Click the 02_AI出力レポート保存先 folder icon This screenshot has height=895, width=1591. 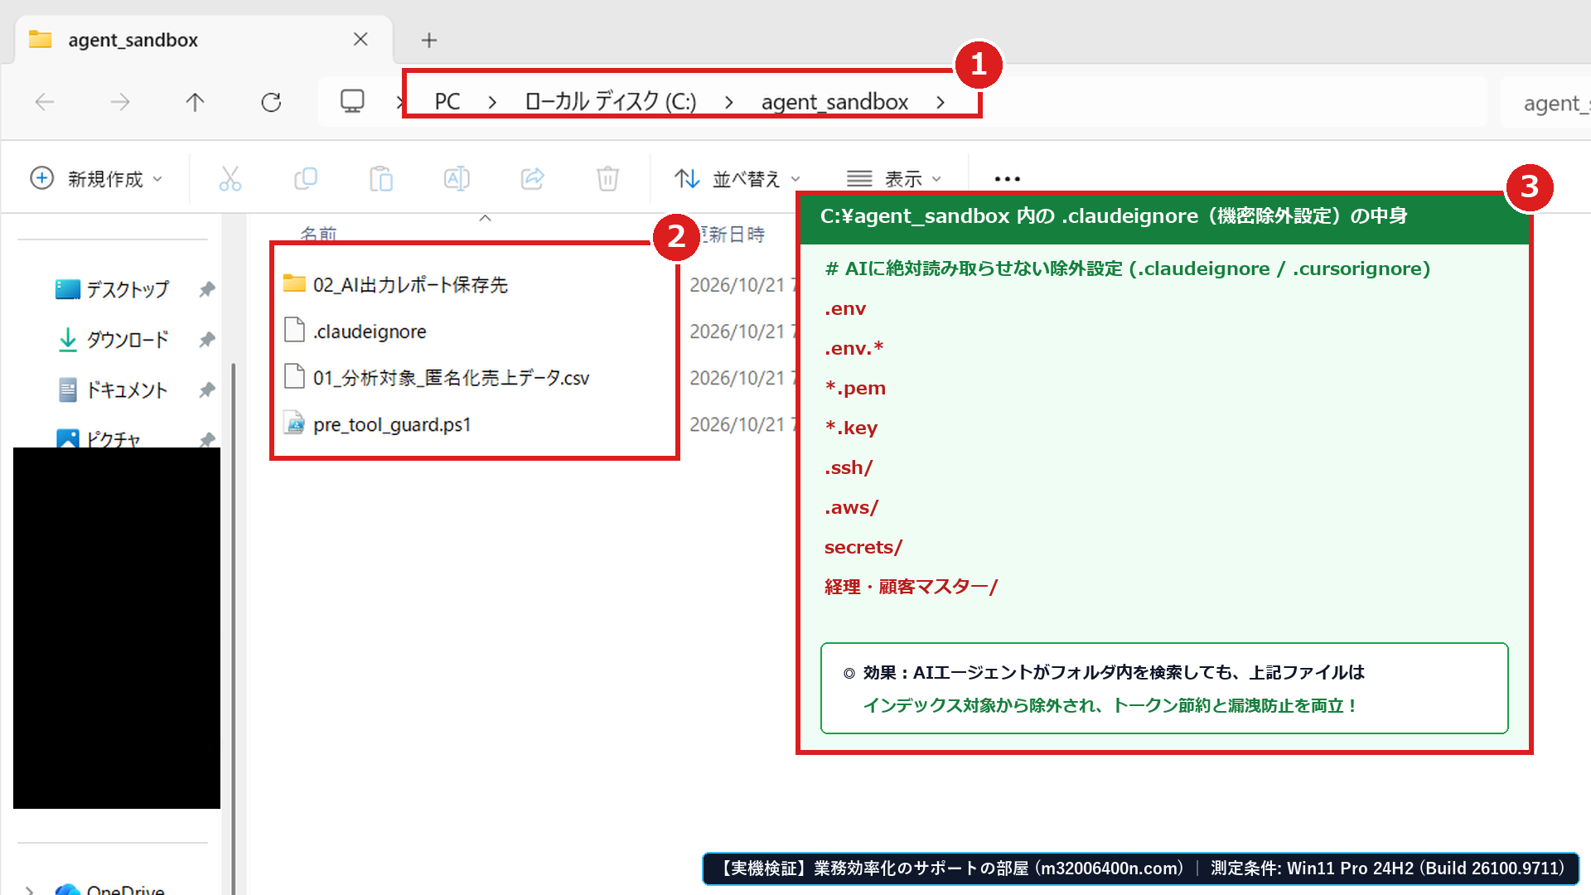coord(294,283)
